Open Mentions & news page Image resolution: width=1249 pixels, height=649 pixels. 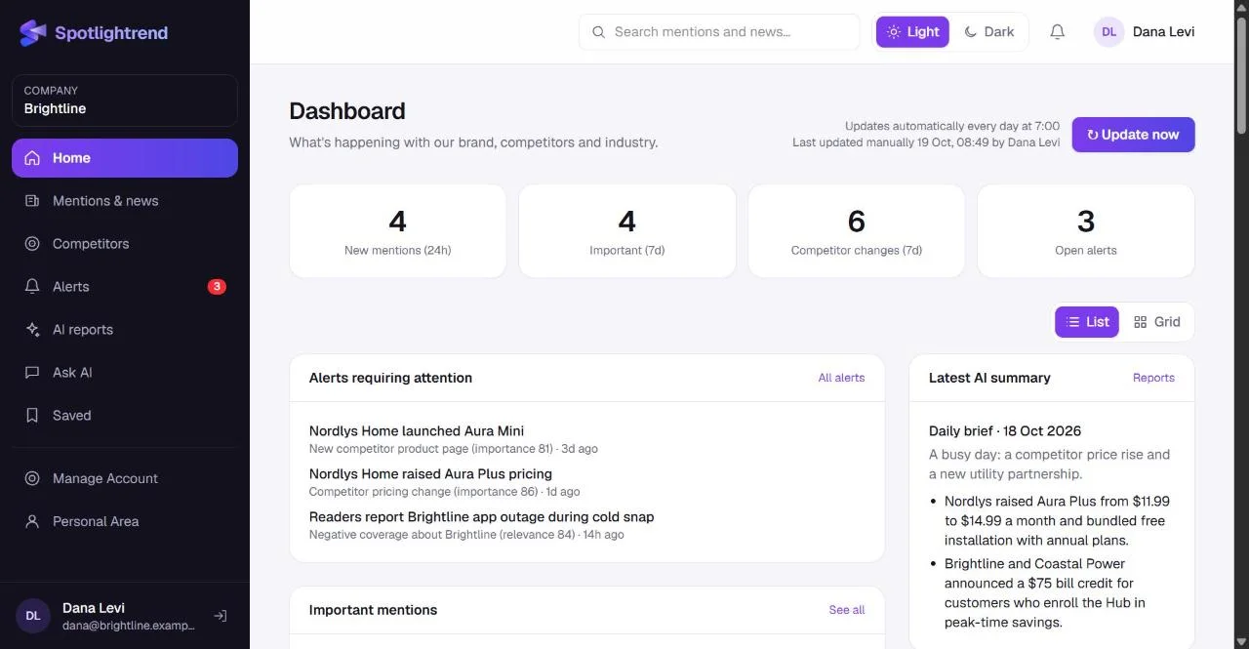pyautogui.click(x=125, y=201)
